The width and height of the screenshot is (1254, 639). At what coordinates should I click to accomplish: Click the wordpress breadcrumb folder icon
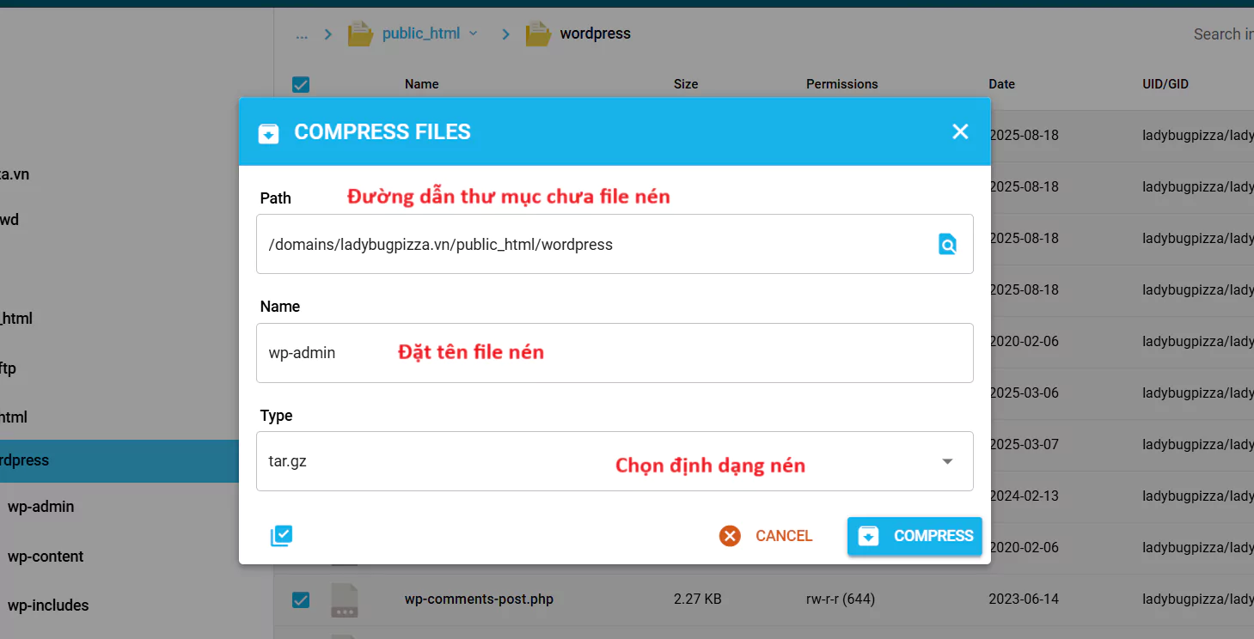538,33
